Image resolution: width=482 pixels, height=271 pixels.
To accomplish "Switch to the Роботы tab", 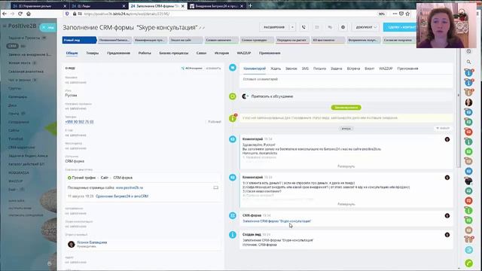I will (x=145, y=53).
